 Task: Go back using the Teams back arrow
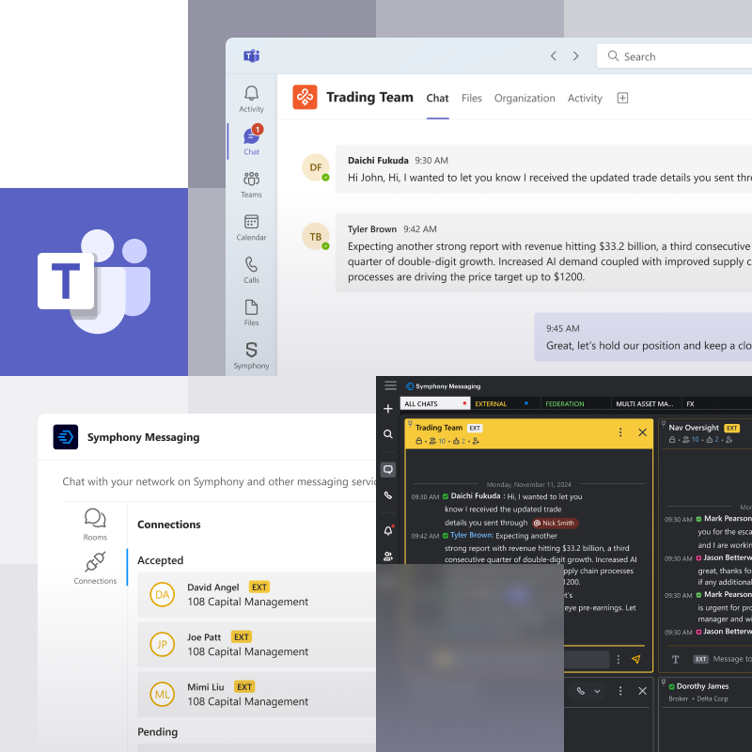pyautogui.click(x=554, y=56)
